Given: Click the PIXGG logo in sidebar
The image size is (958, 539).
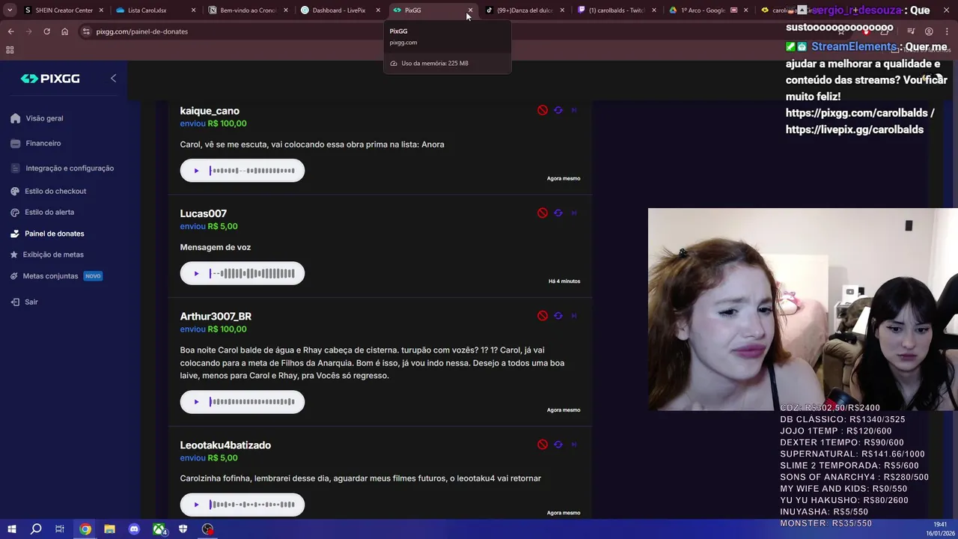Looking at the screenshot, I should (50, 79).
